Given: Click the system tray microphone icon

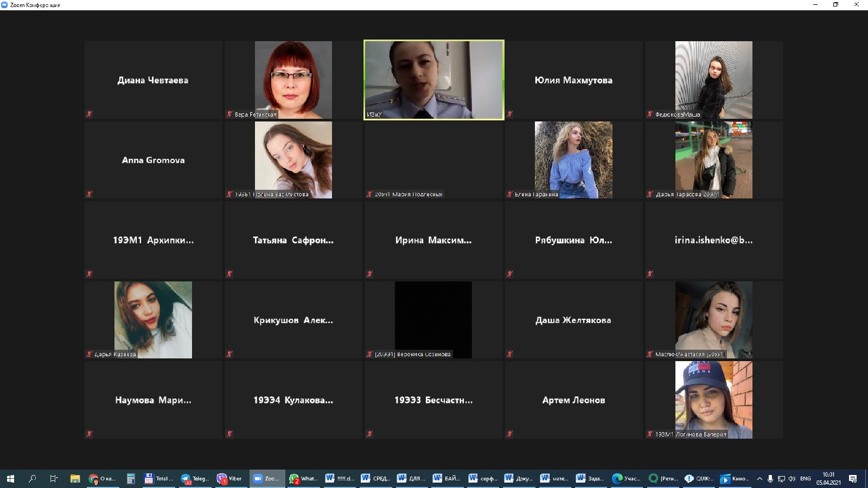Looking at the screenshot, I should 770,478.
